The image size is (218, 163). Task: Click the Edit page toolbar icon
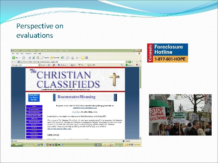click(77, 58)
